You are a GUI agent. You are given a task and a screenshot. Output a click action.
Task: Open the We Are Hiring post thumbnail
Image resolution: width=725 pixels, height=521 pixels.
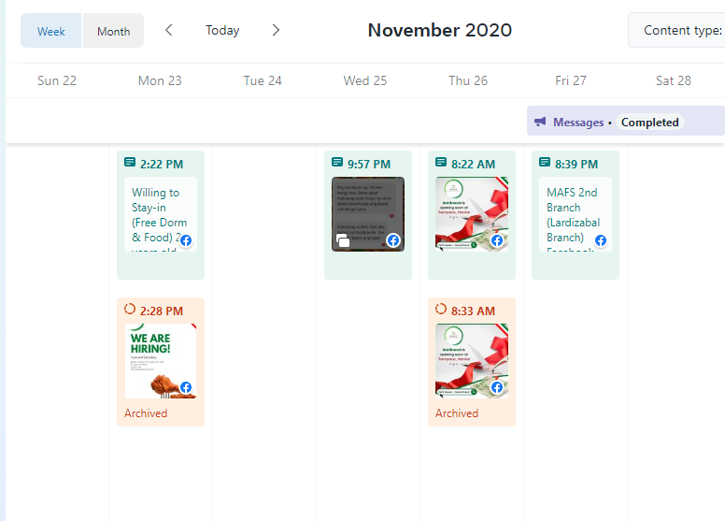point(161,361)
